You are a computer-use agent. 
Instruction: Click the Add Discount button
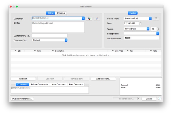103,79
